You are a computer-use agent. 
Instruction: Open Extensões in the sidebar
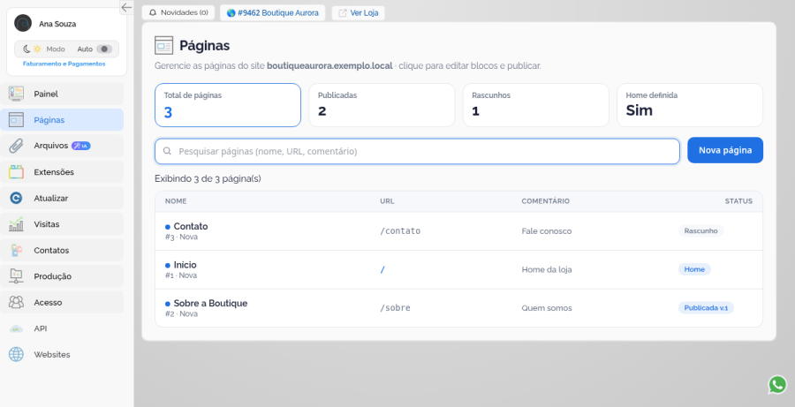click(x=62, y=172)
